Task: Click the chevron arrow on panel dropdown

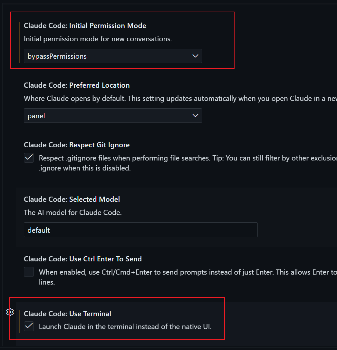Action: pyautogui.click(x=195, y=116)
